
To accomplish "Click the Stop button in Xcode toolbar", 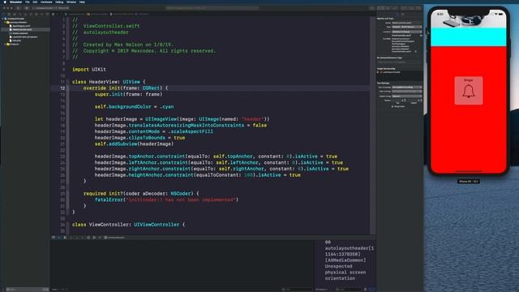I will tap(27, 8).
